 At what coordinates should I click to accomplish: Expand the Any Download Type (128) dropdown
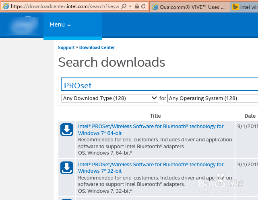pos(110,98)
